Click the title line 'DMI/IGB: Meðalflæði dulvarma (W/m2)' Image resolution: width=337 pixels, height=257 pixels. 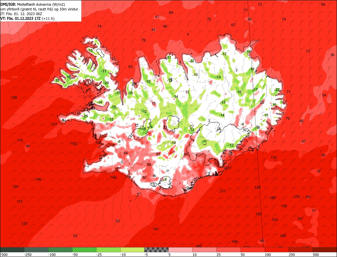tap(33, 4)
